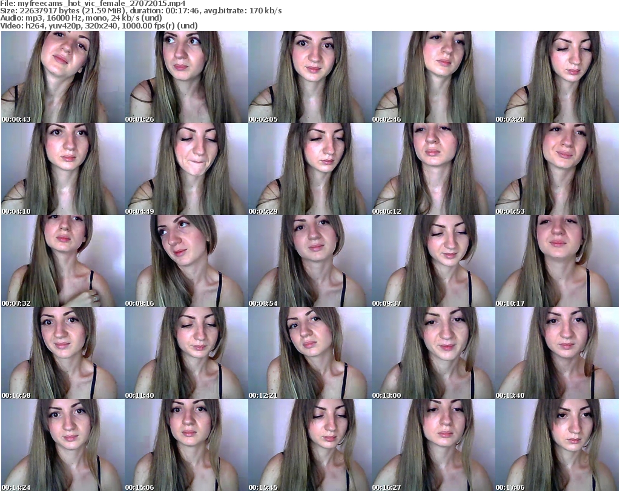
Task: Select the thumbnail timestamped 00:11:40
Action: tap(186, 353)
